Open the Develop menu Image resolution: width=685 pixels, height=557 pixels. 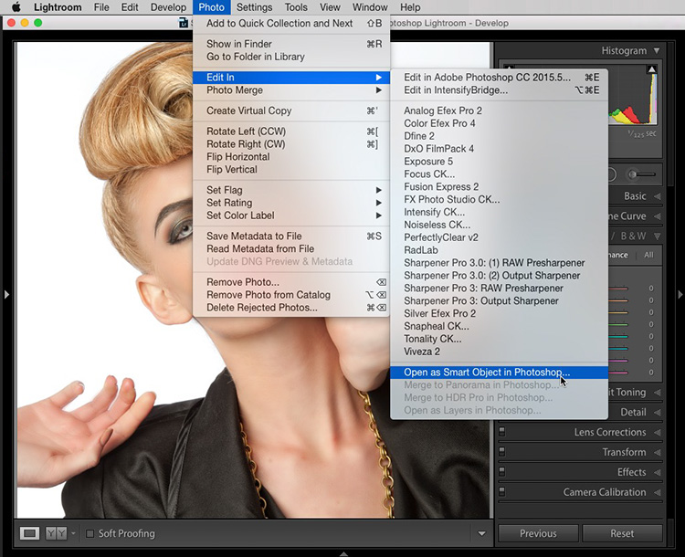click(168, 7)
